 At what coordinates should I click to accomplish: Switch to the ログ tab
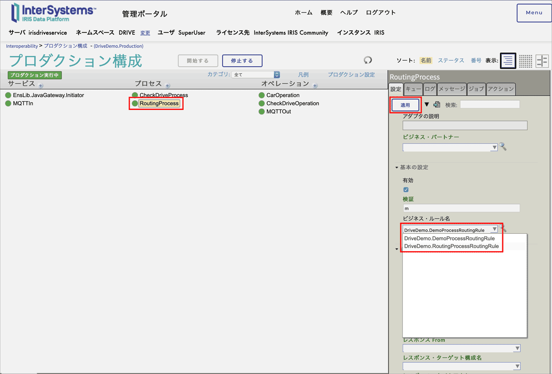430,89
